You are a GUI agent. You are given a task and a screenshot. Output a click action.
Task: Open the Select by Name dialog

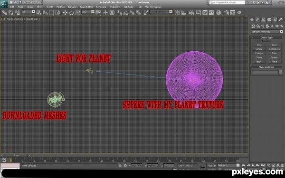click(x=45, y=12)
